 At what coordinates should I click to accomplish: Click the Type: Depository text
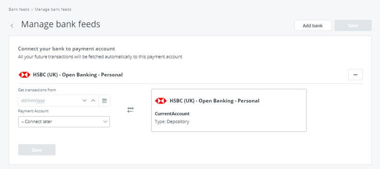click(x=172, y=122)
